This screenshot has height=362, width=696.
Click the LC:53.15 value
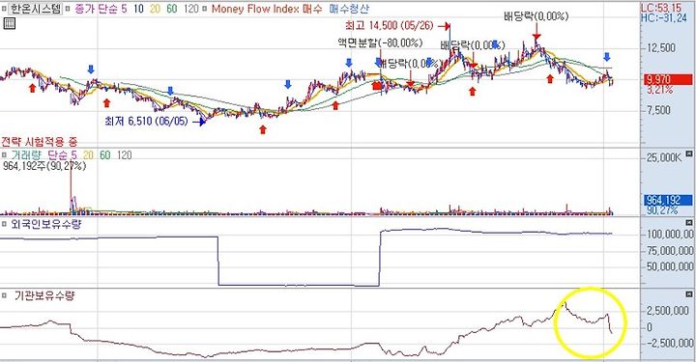pos(661,8)
